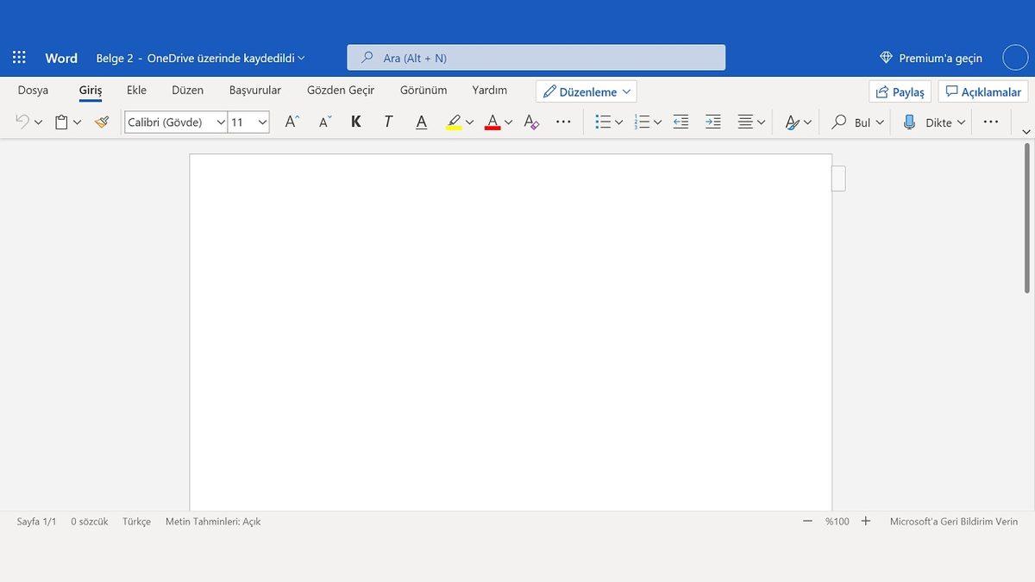This screenshot has height=582, width=1035.
Task: Click the Format Painter brush icon
Action: [102, 122]
